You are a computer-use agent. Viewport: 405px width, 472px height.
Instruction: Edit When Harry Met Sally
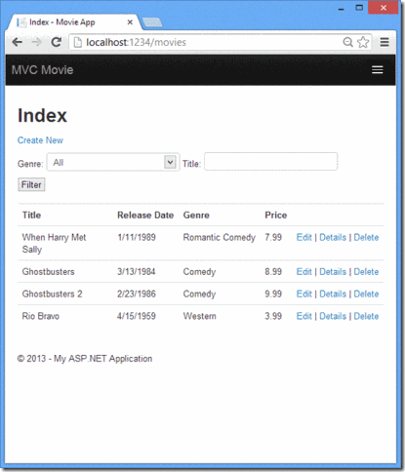coord(304,237)
